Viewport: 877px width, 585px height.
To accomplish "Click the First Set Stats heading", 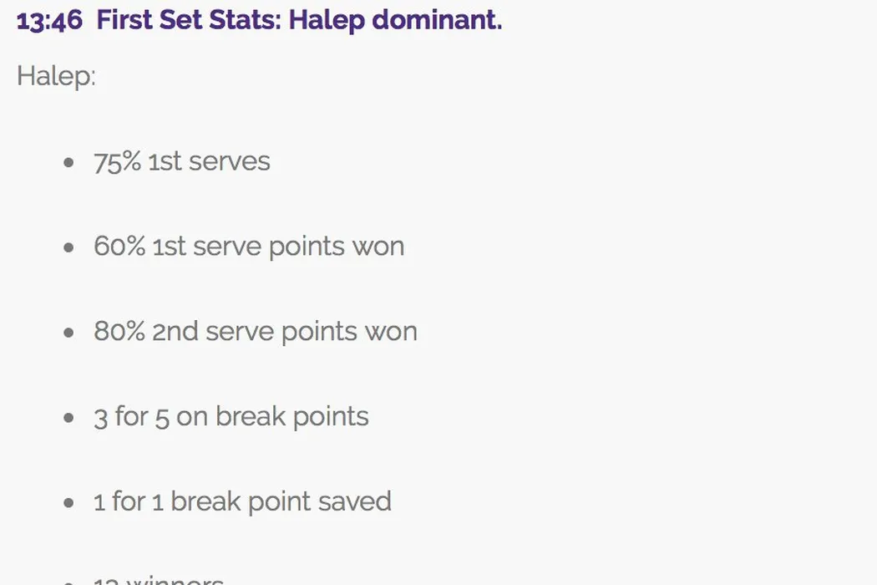I will (189, 20).
